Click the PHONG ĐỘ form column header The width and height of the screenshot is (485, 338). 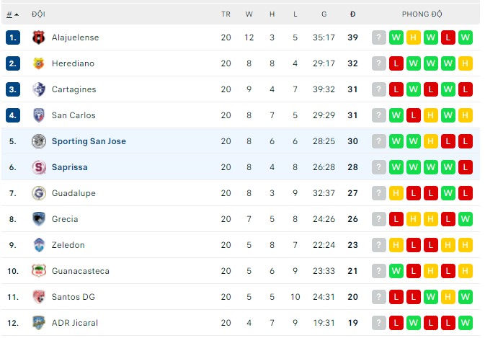(x=422, y=14)
